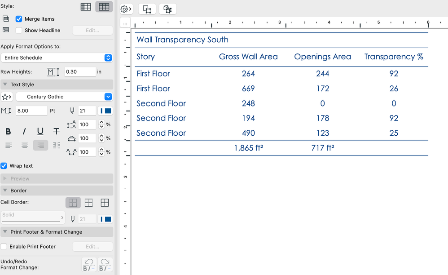
Task: Apply bold formatting to schedule text
Action: (x=8, y=131)
